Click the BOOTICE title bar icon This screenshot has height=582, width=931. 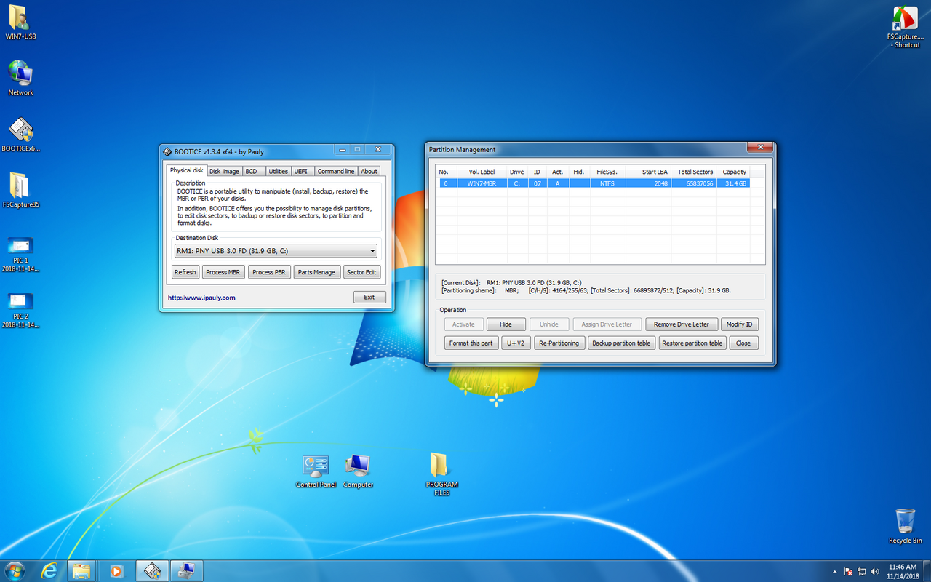[x=167, y=151]
